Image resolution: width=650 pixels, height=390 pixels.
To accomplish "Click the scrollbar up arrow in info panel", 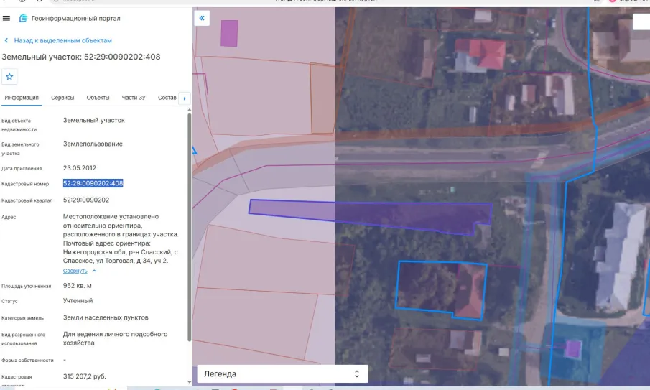I will [x=190, y=110].
